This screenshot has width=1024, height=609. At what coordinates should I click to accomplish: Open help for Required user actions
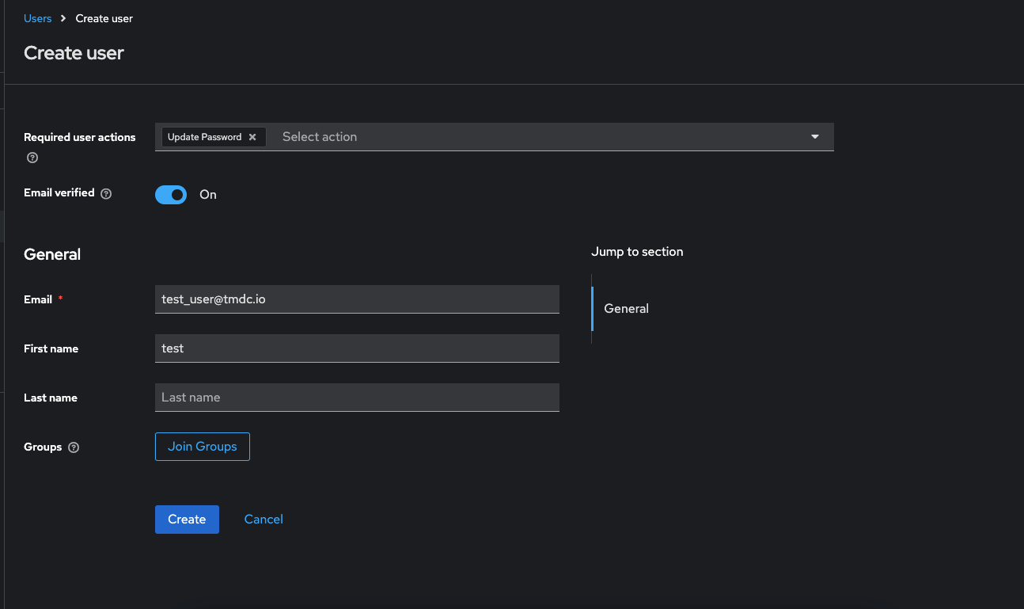pos(32,158)
